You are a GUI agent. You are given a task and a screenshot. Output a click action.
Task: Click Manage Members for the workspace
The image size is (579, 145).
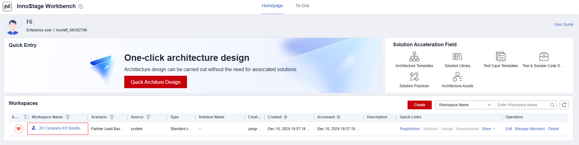[530, 129]
